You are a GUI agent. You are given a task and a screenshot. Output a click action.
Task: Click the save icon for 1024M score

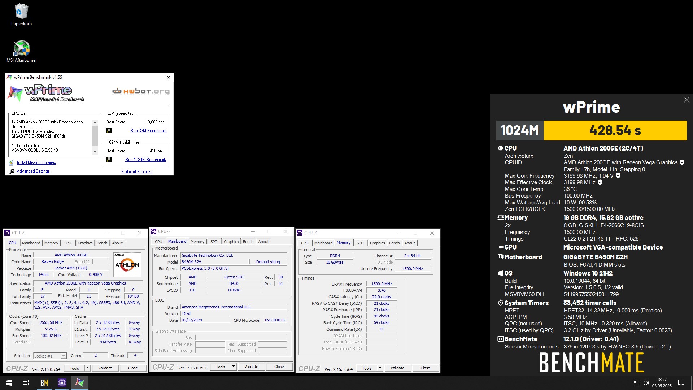tap(109, 160)
